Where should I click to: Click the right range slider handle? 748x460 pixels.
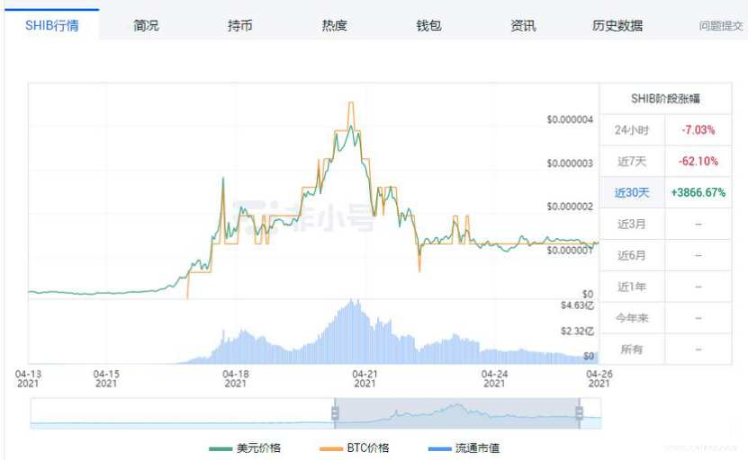pyautogui.click(x=580, y=413)
